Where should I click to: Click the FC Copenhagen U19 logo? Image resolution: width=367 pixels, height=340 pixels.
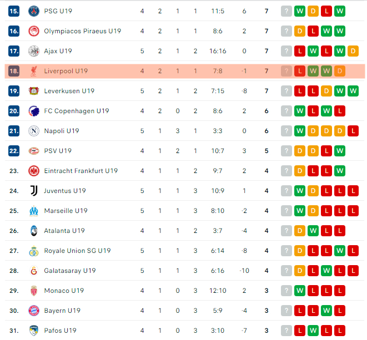click(33, 111)
